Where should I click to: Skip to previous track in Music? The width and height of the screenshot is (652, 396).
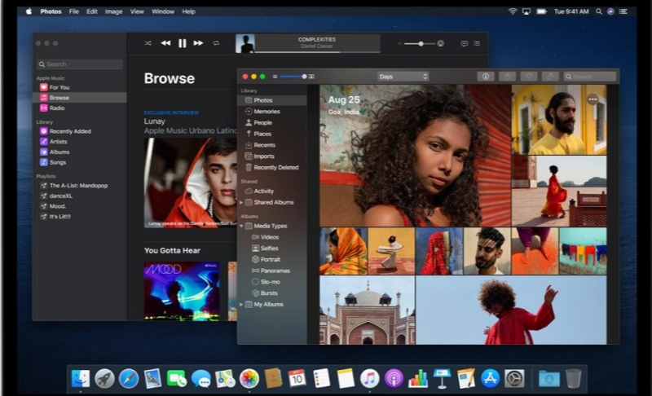(x=165, y=43)
